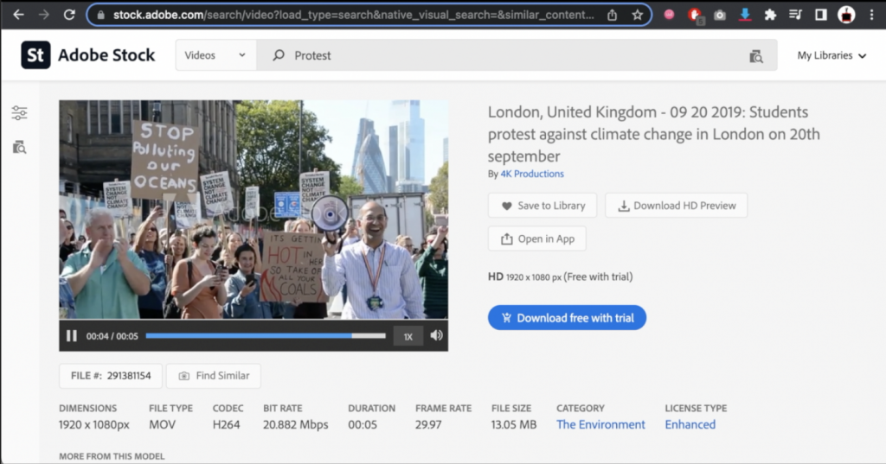
Task: Click the video progress bar
Action: (x=266, y=335)
